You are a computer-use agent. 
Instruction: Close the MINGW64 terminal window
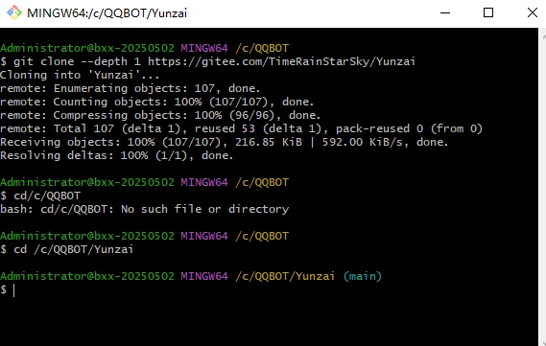(532, 12)
